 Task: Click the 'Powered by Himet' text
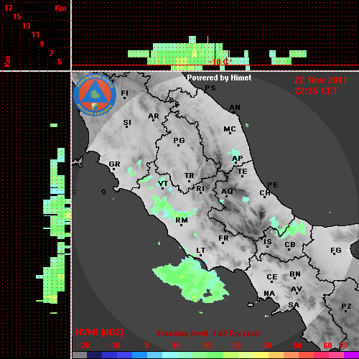tap(219, 78)
